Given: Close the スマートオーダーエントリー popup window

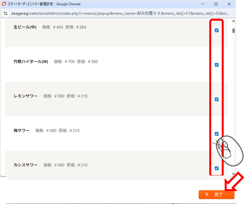Looking at the screenshot, I should tap(231, 4).
